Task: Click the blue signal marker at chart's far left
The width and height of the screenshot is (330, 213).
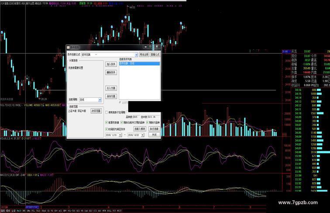Action: pos(2,32)
